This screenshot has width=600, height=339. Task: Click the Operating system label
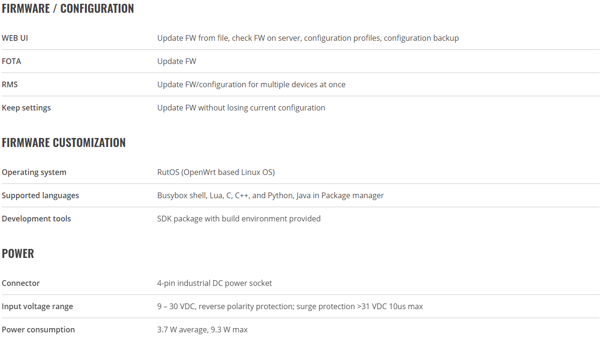34,172
